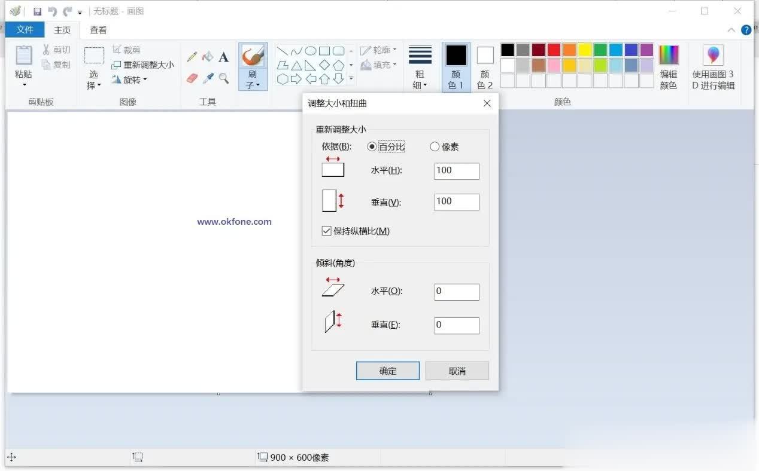Click the Save icon in title bar

(37, 11)
